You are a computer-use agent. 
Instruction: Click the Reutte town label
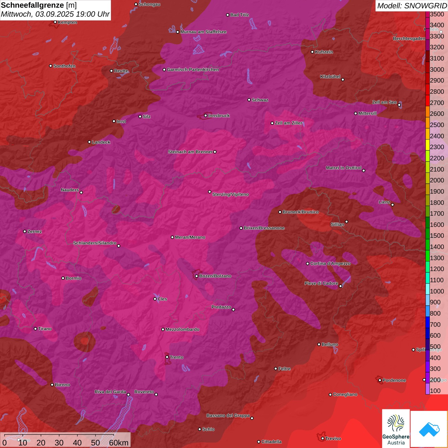(x=121, y=71)
